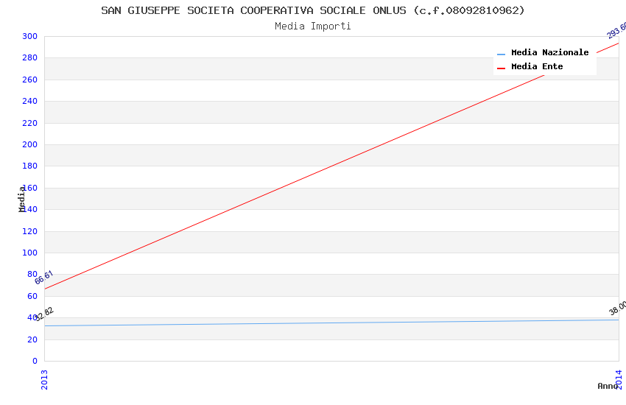This screenshot has width=626, height=405.
Task: Click the blue Media Nazionale trend line
Action: coord(331,323)
